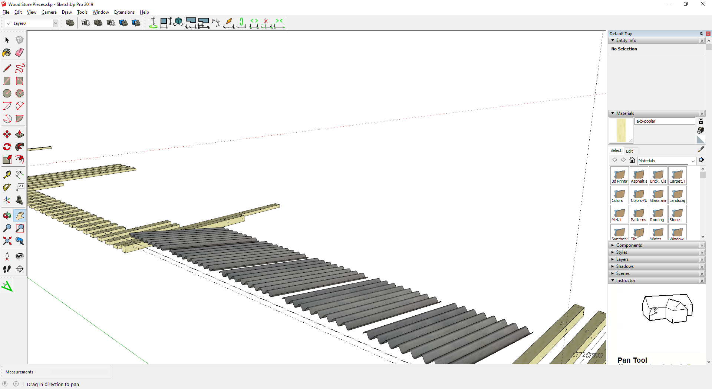Image resolution: width=712 pixels, height=389 pixels.
Task: Set material to default swatch icon
Action: (x=701, y=140)
